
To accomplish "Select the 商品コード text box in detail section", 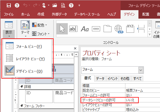I will pyautogui.click(x=64, y=96).
